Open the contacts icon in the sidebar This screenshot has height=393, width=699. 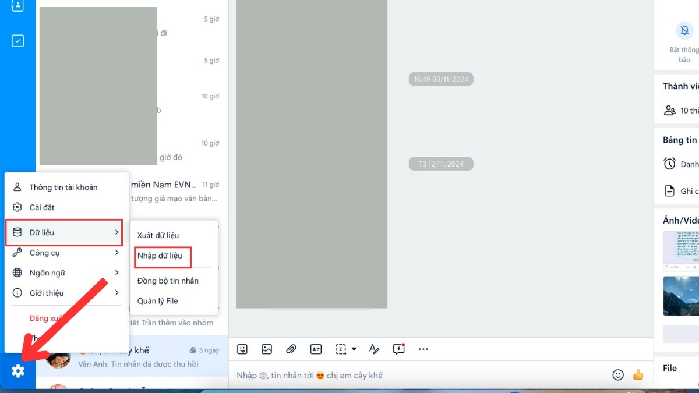18,6
